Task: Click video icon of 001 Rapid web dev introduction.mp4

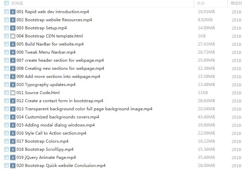Action: (x=13, y=12)
